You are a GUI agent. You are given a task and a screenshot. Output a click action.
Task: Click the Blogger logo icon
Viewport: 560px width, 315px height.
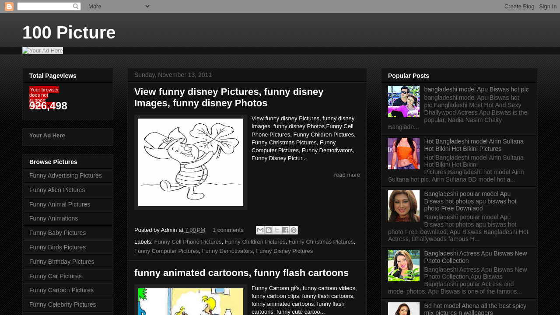(x=9, y=6)
